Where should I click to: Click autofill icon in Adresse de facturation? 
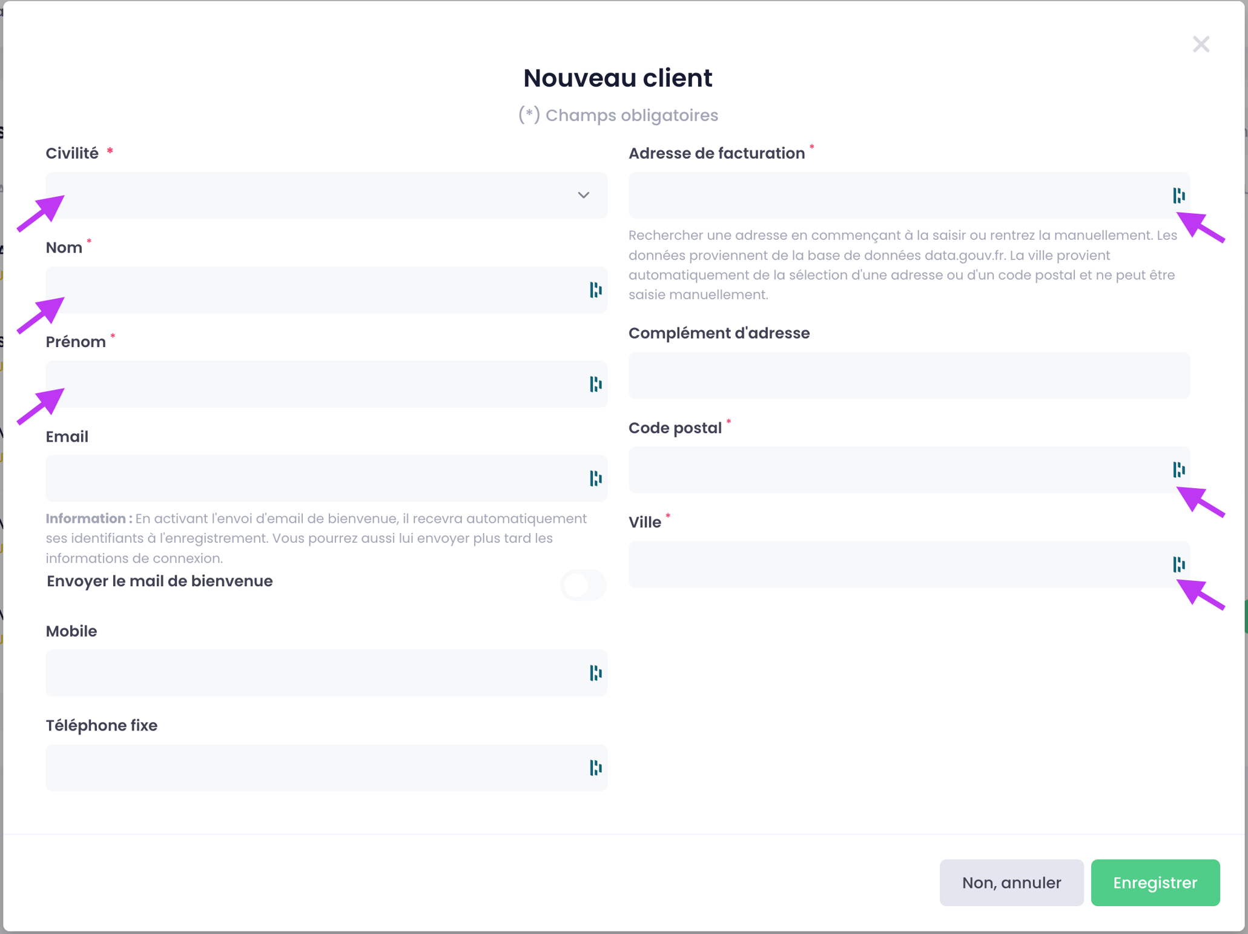(x=1178, y=196)
